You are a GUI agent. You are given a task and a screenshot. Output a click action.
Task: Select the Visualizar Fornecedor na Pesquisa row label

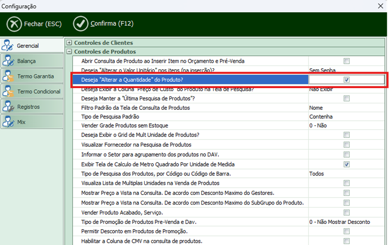click(136, 144)
